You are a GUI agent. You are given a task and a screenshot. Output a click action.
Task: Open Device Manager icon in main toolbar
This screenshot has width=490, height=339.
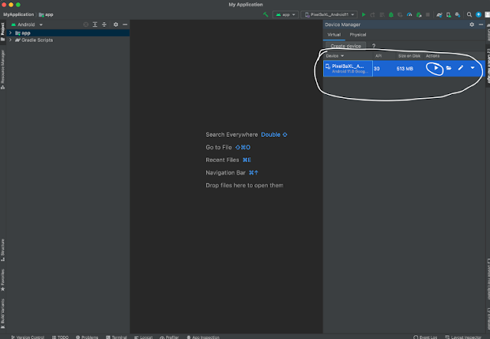point(449,15)
